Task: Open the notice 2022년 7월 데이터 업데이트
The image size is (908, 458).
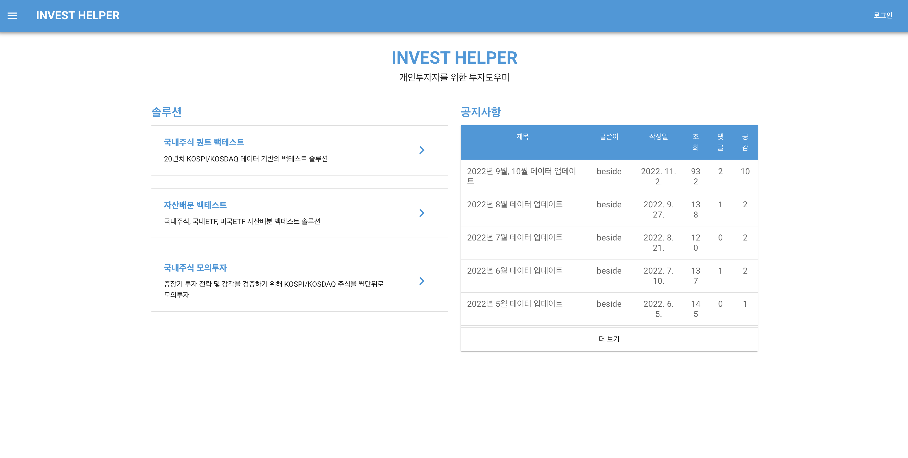Action: point(514,238)
